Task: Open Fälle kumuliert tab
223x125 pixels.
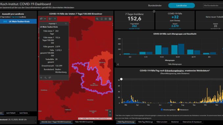Action: point(162,122)
